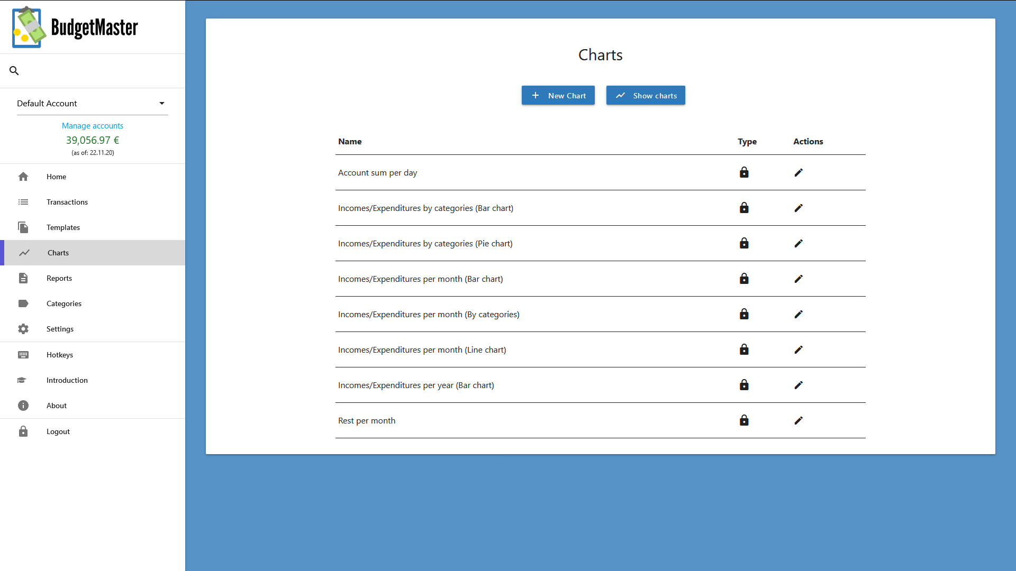This screenshot has width=1016, height=571.
Task: Click the Introduction graduation cap icon
Action: click(22, 380)
